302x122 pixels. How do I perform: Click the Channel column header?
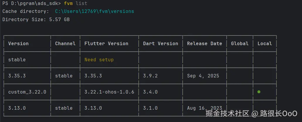(65, 44)
